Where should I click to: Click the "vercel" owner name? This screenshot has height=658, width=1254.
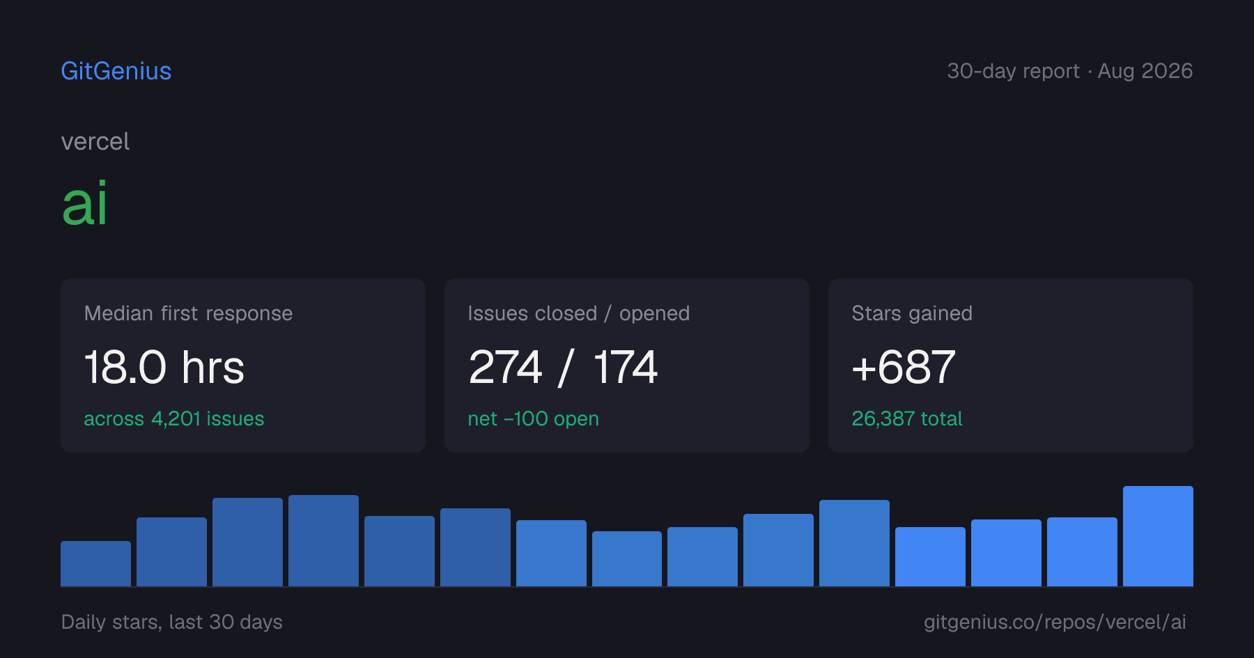pos(95,141)
